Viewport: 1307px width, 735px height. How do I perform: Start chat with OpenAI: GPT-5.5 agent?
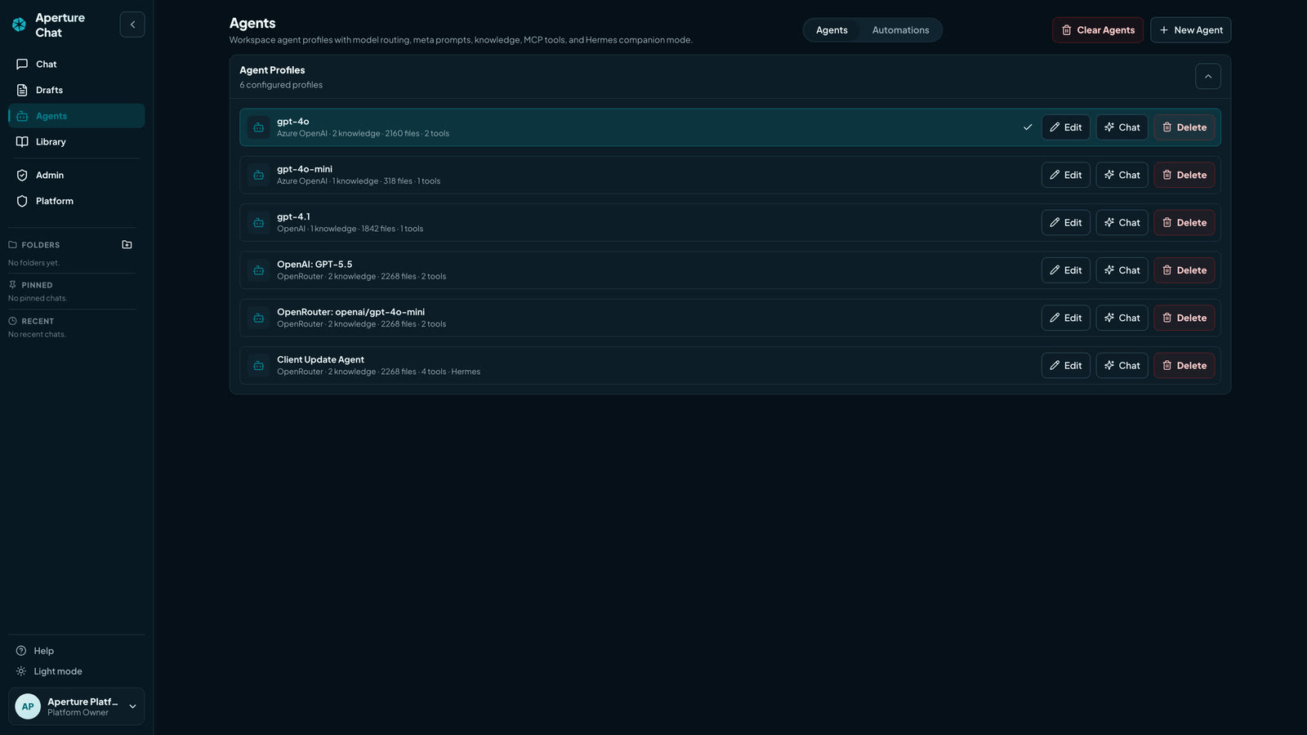(1122, 270)
